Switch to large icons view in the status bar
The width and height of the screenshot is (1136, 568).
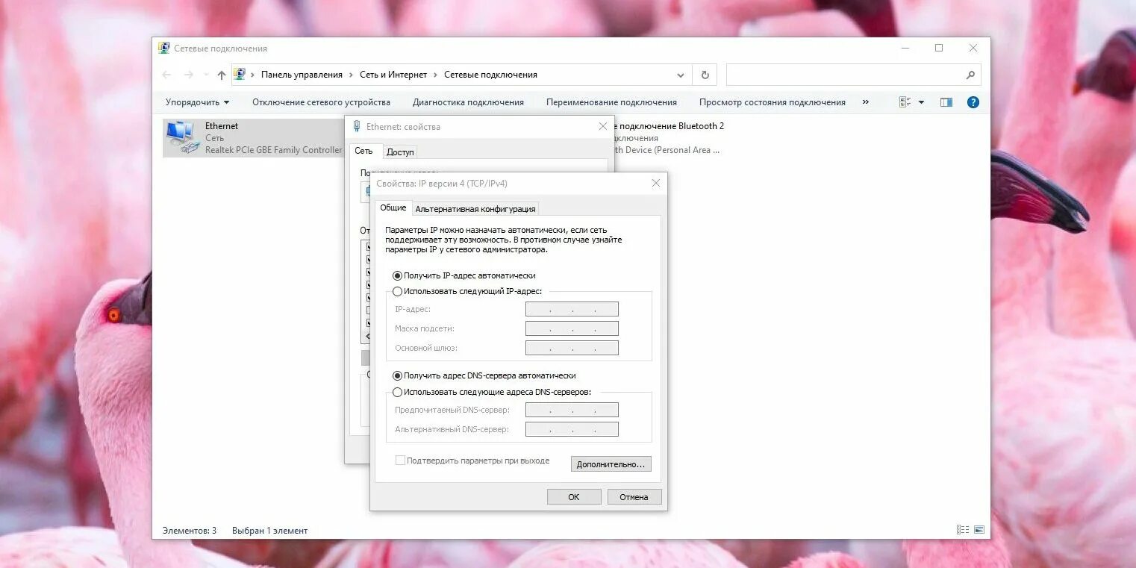coord(979,530)
